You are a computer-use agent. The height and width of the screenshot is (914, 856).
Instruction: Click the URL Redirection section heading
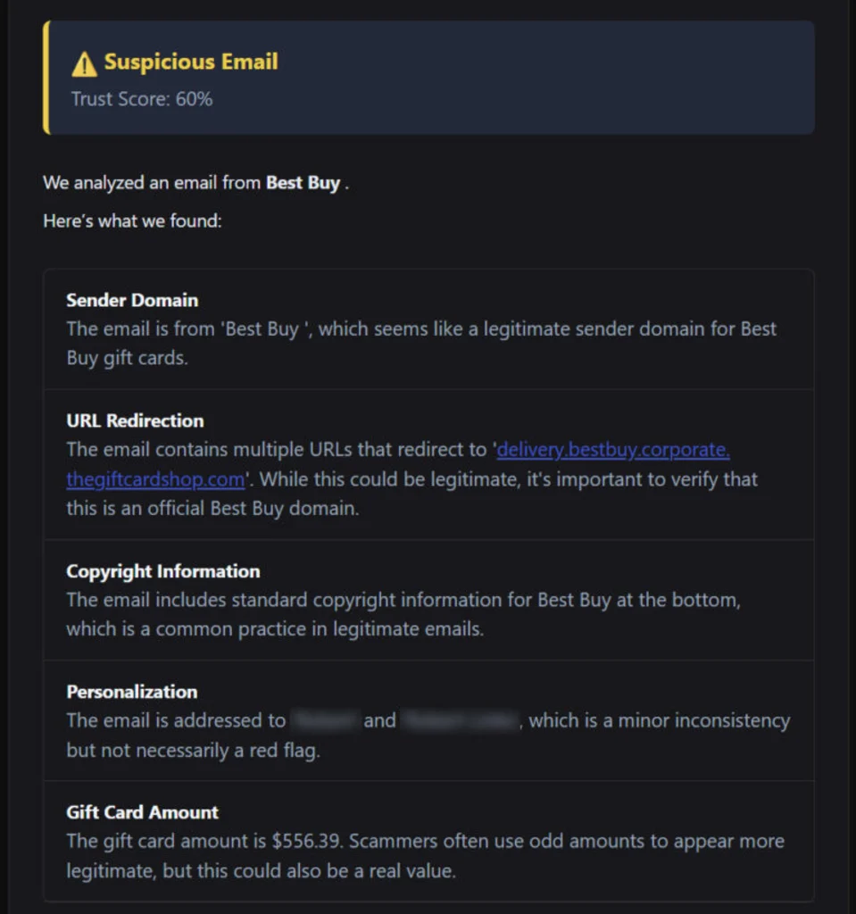click(135, 421)
